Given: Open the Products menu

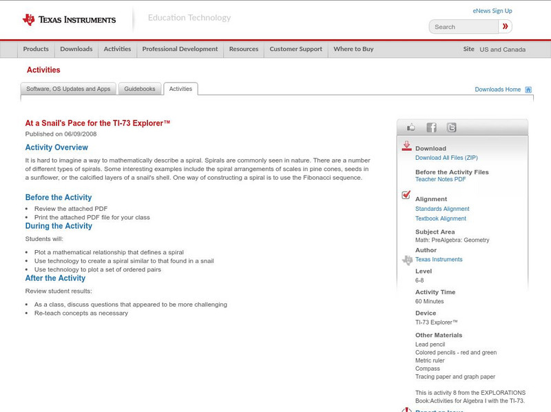Looking at the screenshot, I should pyautogui.click(x=36, y=49).
